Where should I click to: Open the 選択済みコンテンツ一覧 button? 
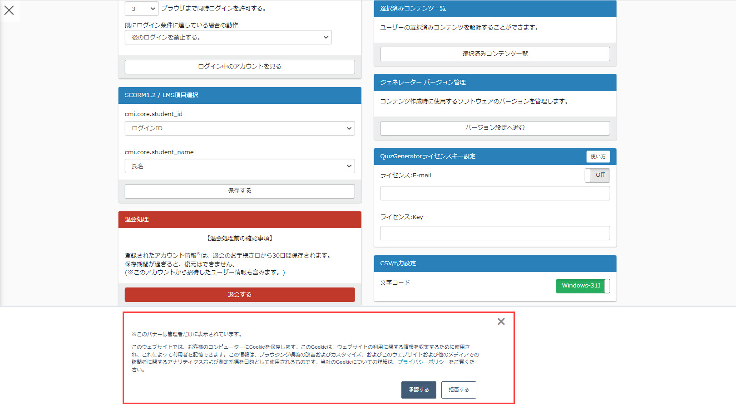[495, 54]
